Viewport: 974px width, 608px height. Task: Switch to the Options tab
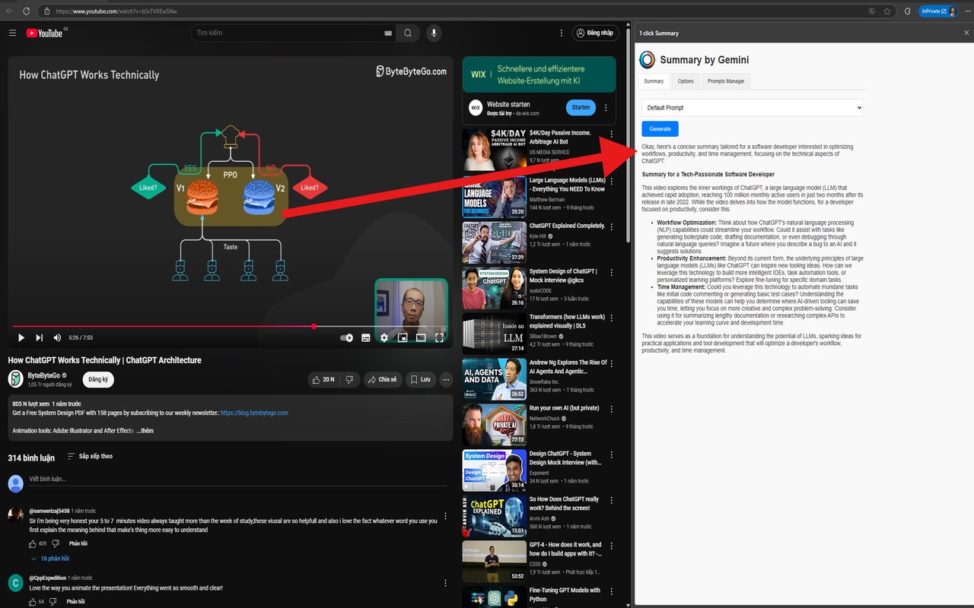pos(686,81)
